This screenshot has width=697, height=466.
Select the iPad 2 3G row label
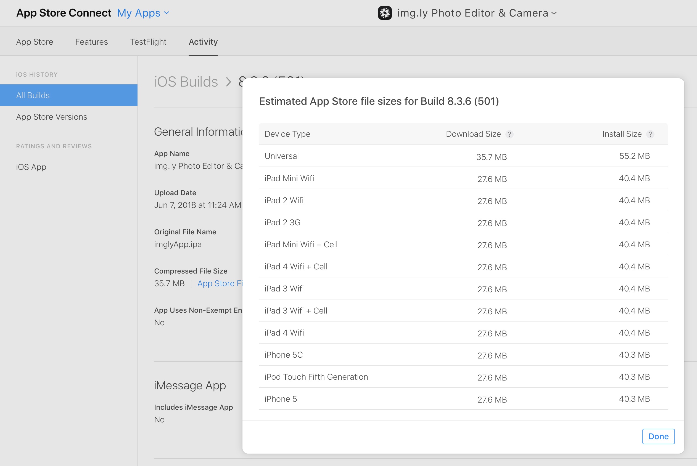coord(283,222)
